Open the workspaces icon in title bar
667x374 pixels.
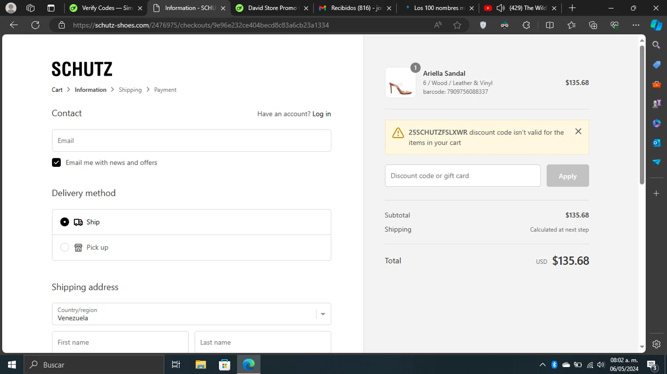[31, 8]
